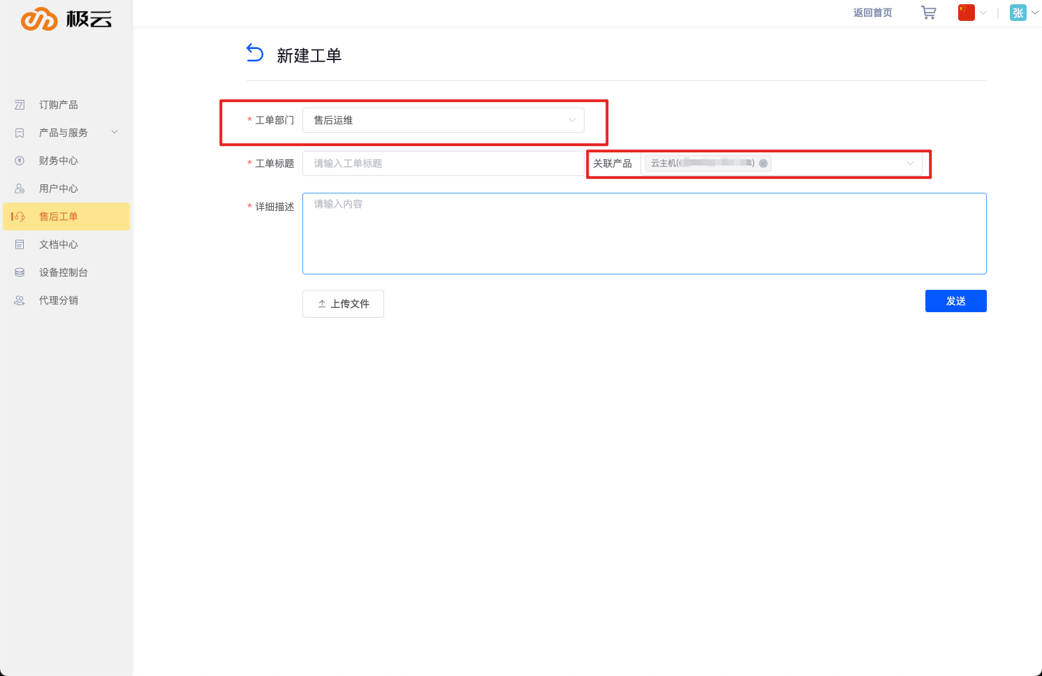
Task: Click the 发送 button
Action: click(955, 301)
